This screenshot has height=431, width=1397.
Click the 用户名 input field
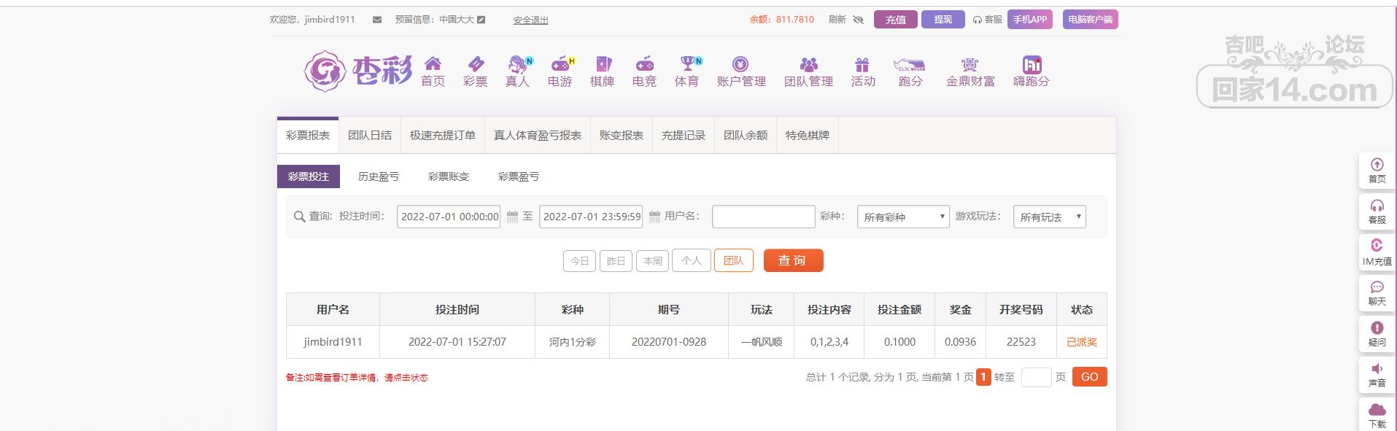(x=763, y=217)
